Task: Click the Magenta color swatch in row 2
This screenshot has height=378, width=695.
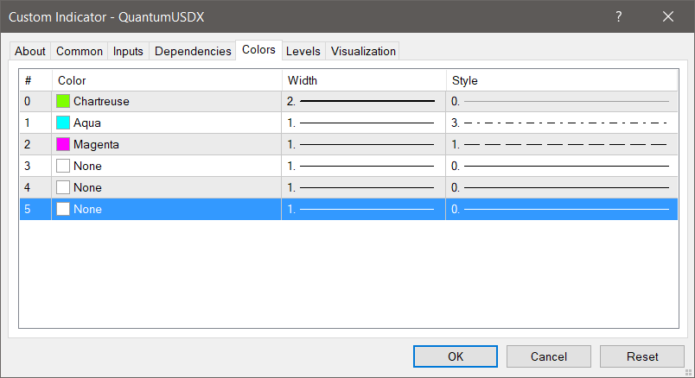Action: click(63, 144)
